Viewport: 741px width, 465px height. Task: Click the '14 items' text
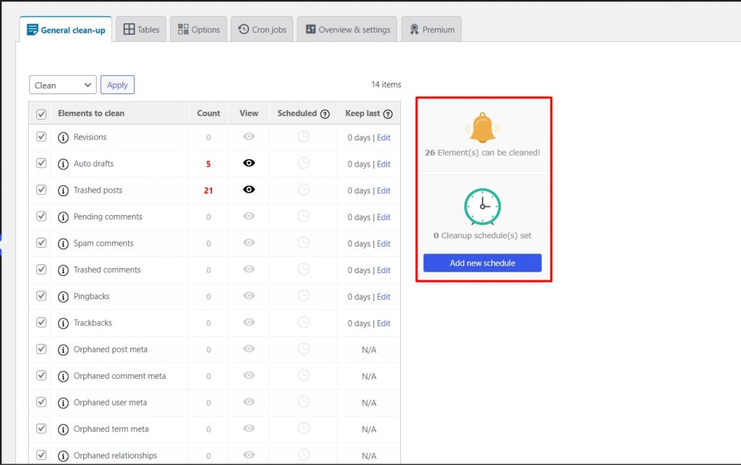pyautogui.click(x=386, y=85)
